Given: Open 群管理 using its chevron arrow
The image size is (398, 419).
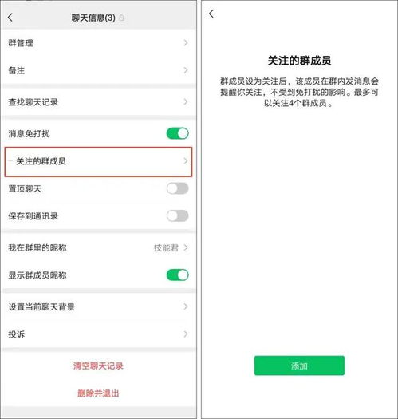Looking at the screenshot, I should (186, 43).
